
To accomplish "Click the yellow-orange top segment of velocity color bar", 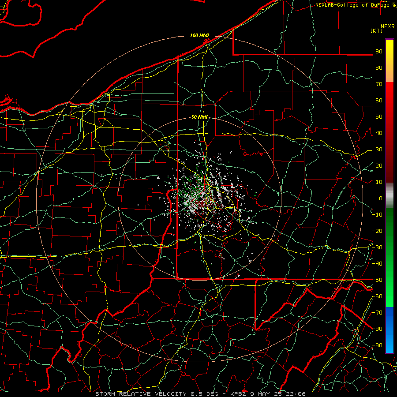I will (390, 61).
